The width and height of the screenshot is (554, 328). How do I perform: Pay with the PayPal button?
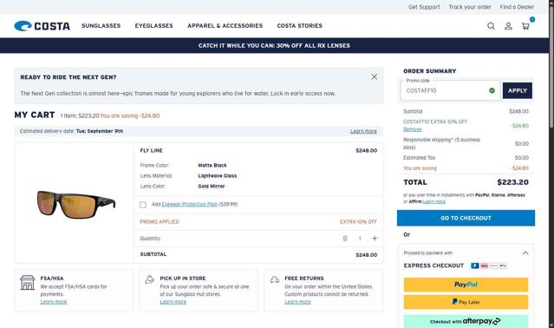(466, 285)
